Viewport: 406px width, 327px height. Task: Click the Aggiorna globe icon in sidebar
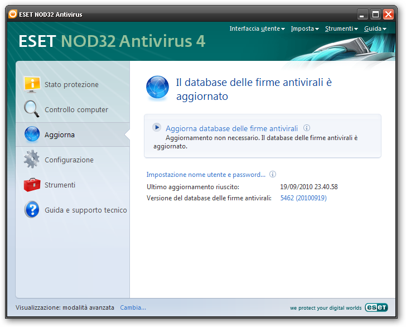pos(32,134)
